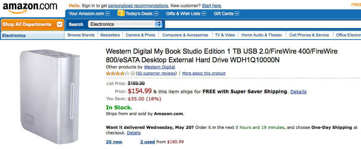Expand the Shop All Departments arrow

pos(60,24)
